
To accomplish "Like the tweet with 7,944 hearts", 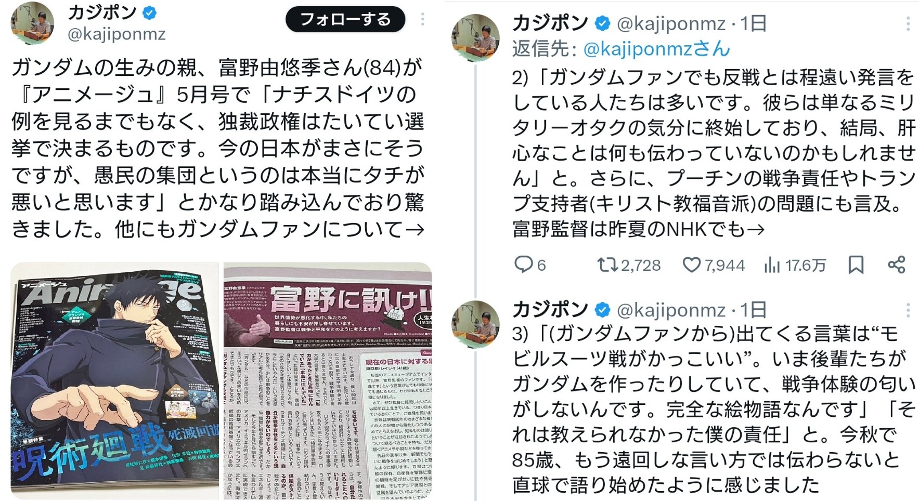I will coord(692,265).
